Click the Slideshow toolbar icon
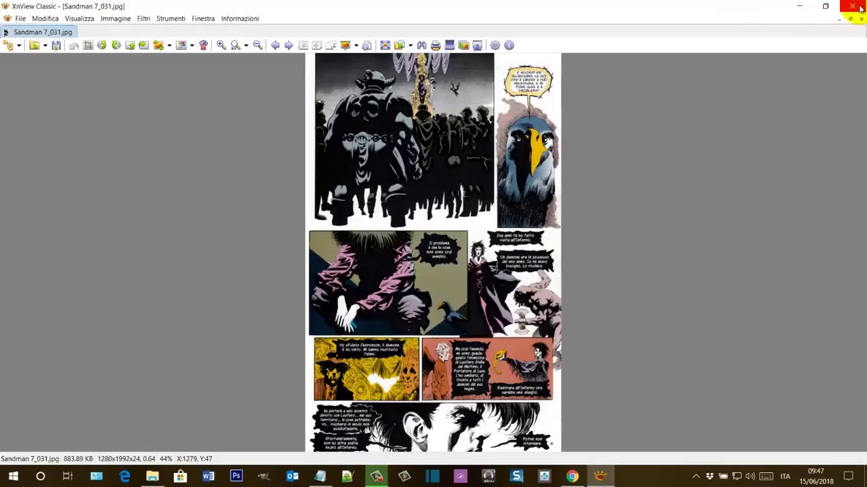 coord(345,45)
